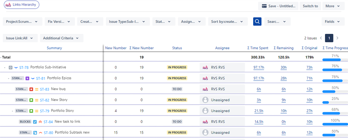Open the Sort by:create dropdown

tap(228, 22)
